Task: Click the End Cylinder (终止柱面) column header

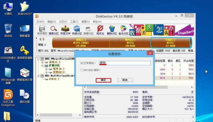Action: [188, 61]
